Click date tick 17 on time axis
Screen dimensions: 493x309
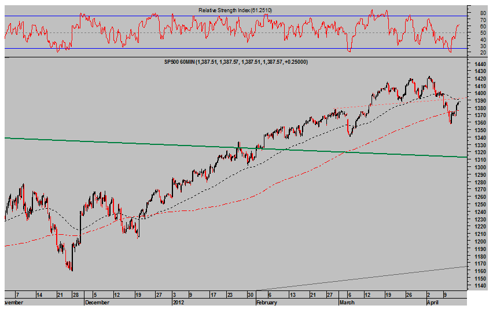tap(214, 295)
